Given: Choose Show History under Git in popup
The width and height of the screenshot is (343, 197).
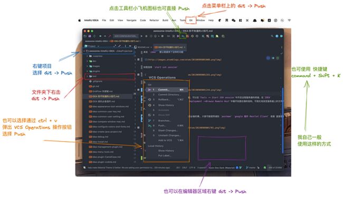Looking at the screenshot, I should tap(167, 105).
